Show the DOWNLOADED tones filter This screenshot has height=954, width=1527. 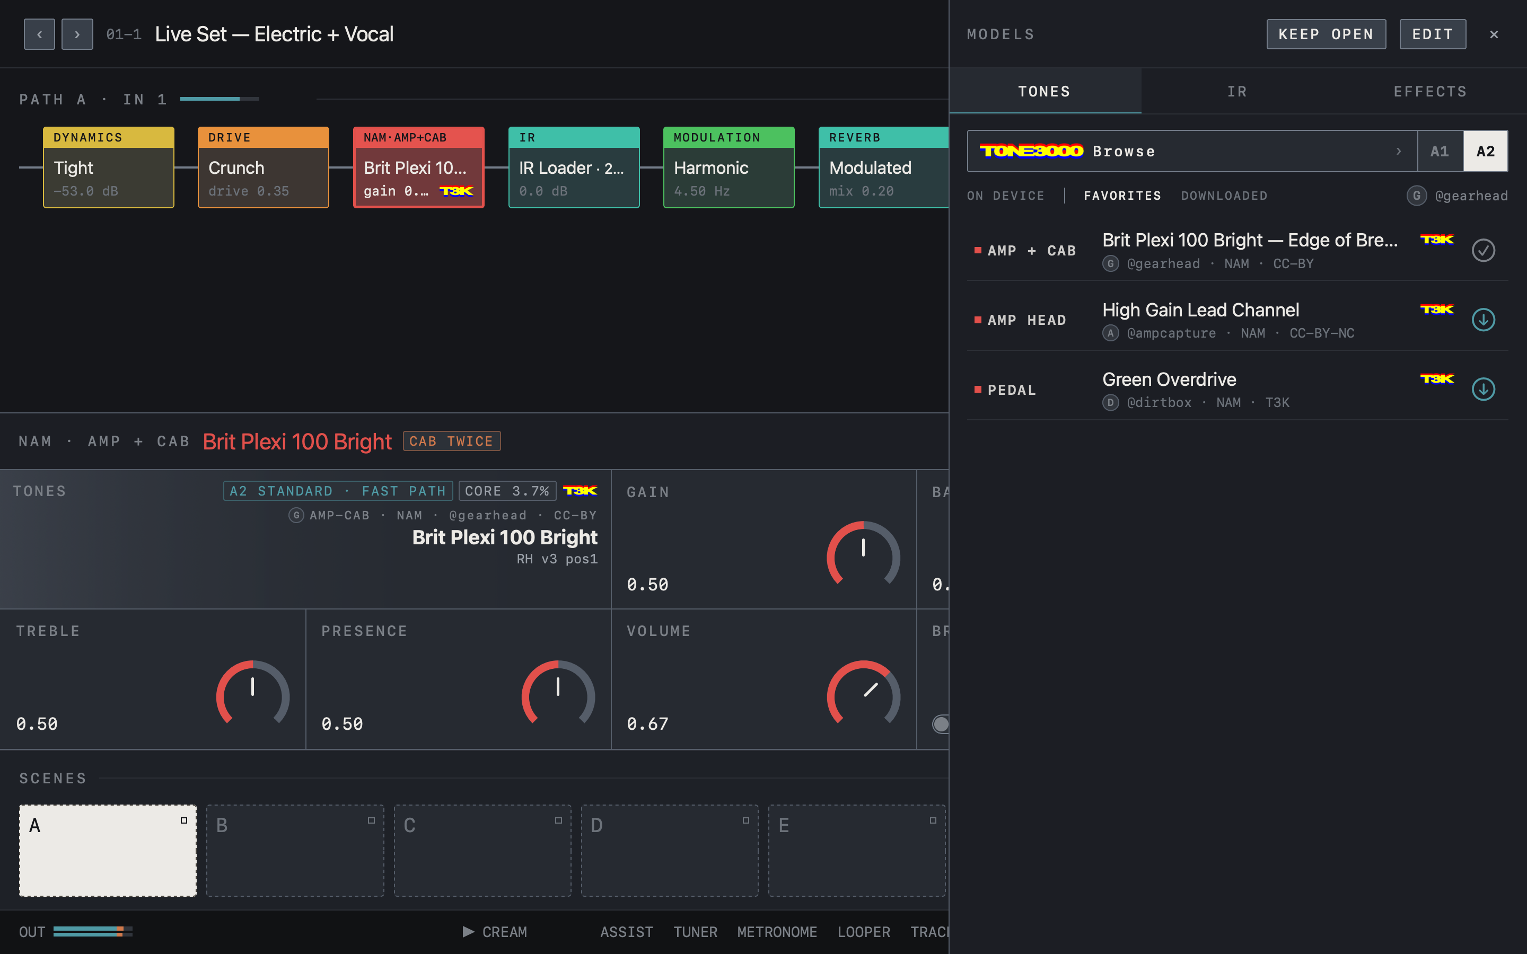click(x=1224, y=196)
